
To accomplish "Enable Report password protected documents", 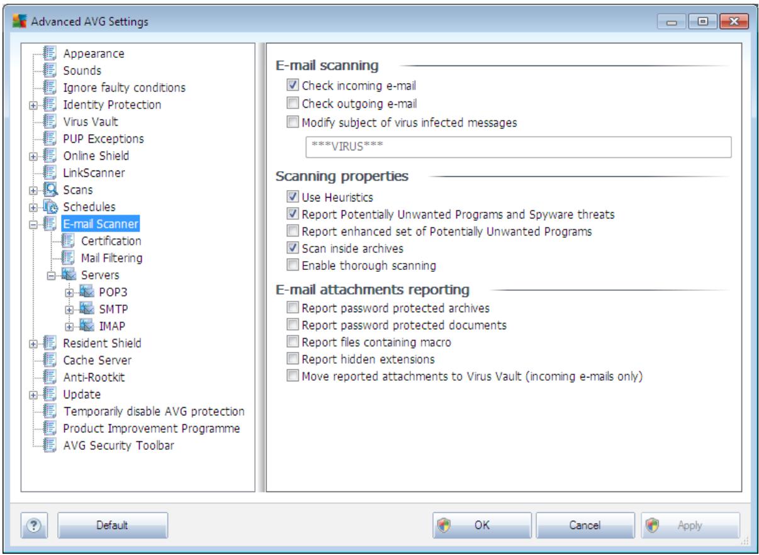I will (x=291, y=325).
